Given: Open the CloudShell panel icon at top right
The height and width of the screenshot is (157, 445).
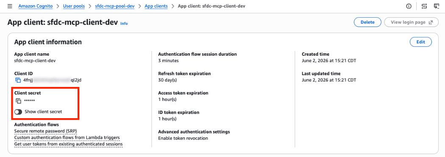Looking at the screenshot, I should (x=437, y=6).
